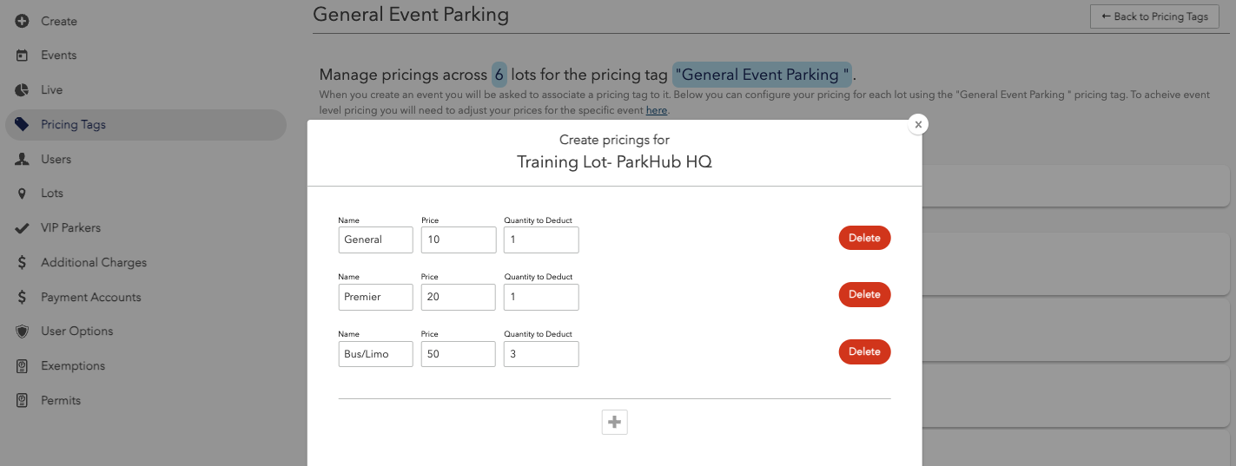Edit the Premier price field showing 20
Image resolution: width=1236 pixels, height=466 pixels.
click(459, 297)
